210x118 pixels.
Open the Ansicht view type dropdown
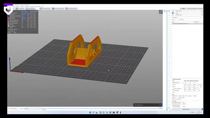15,108
